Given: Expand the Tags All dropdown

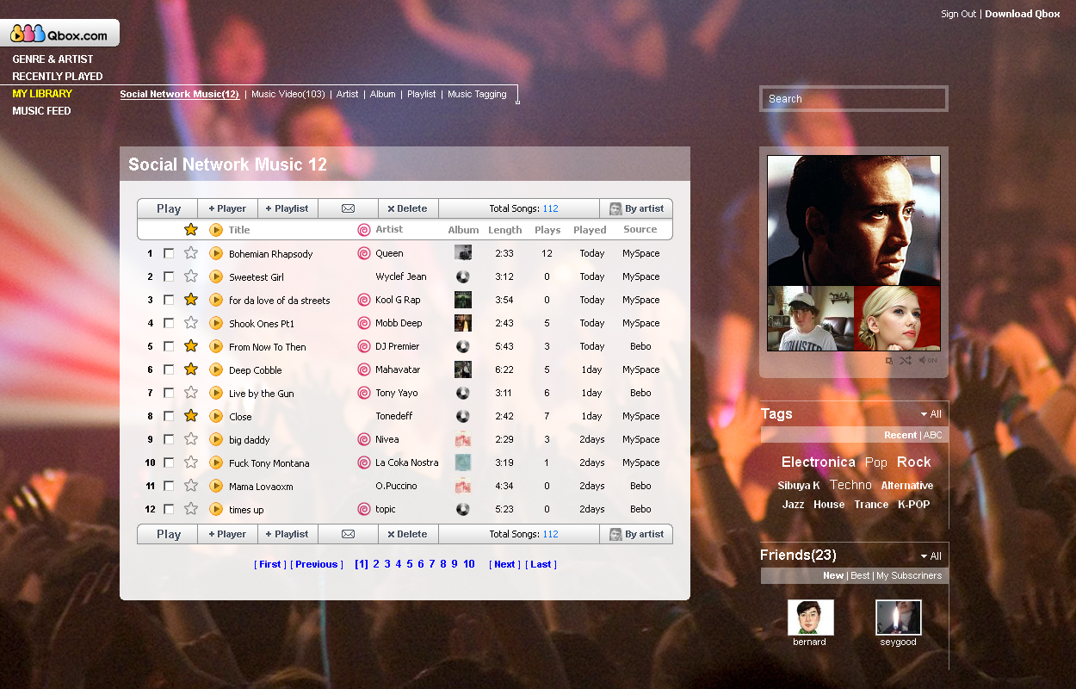Looking at the screenshot, I should [931, 414].
